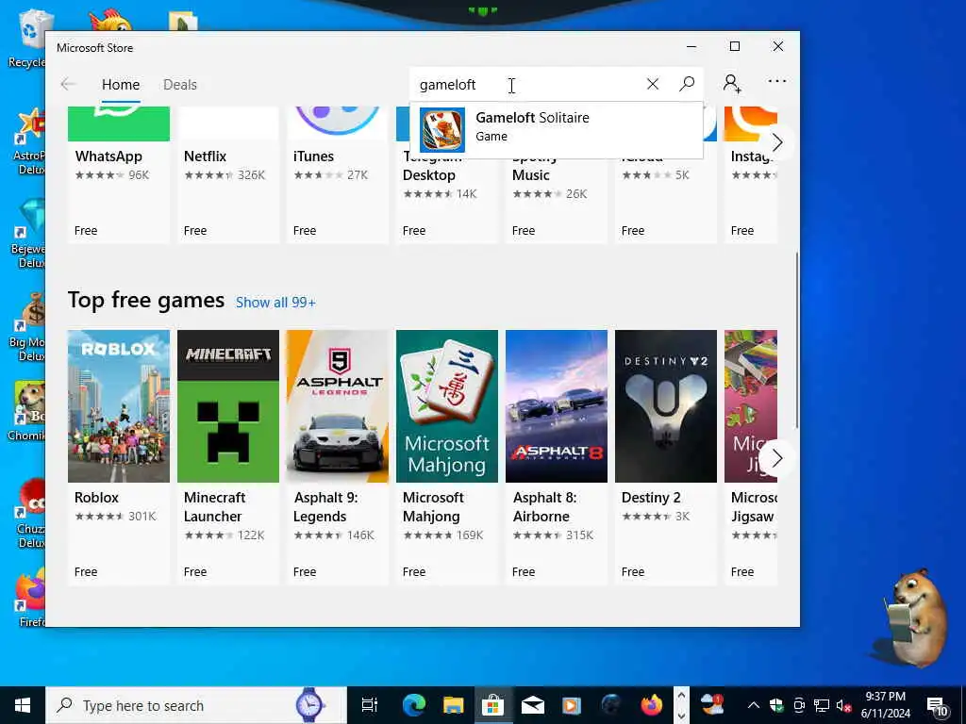This screenshot has height=724, width=966.
Task: Open the Minecraft Launcher tile image
Action: pos(228,406)
